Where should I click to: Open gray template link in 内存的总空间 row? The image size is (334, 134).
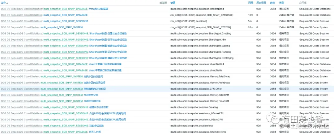pos(20,95)
